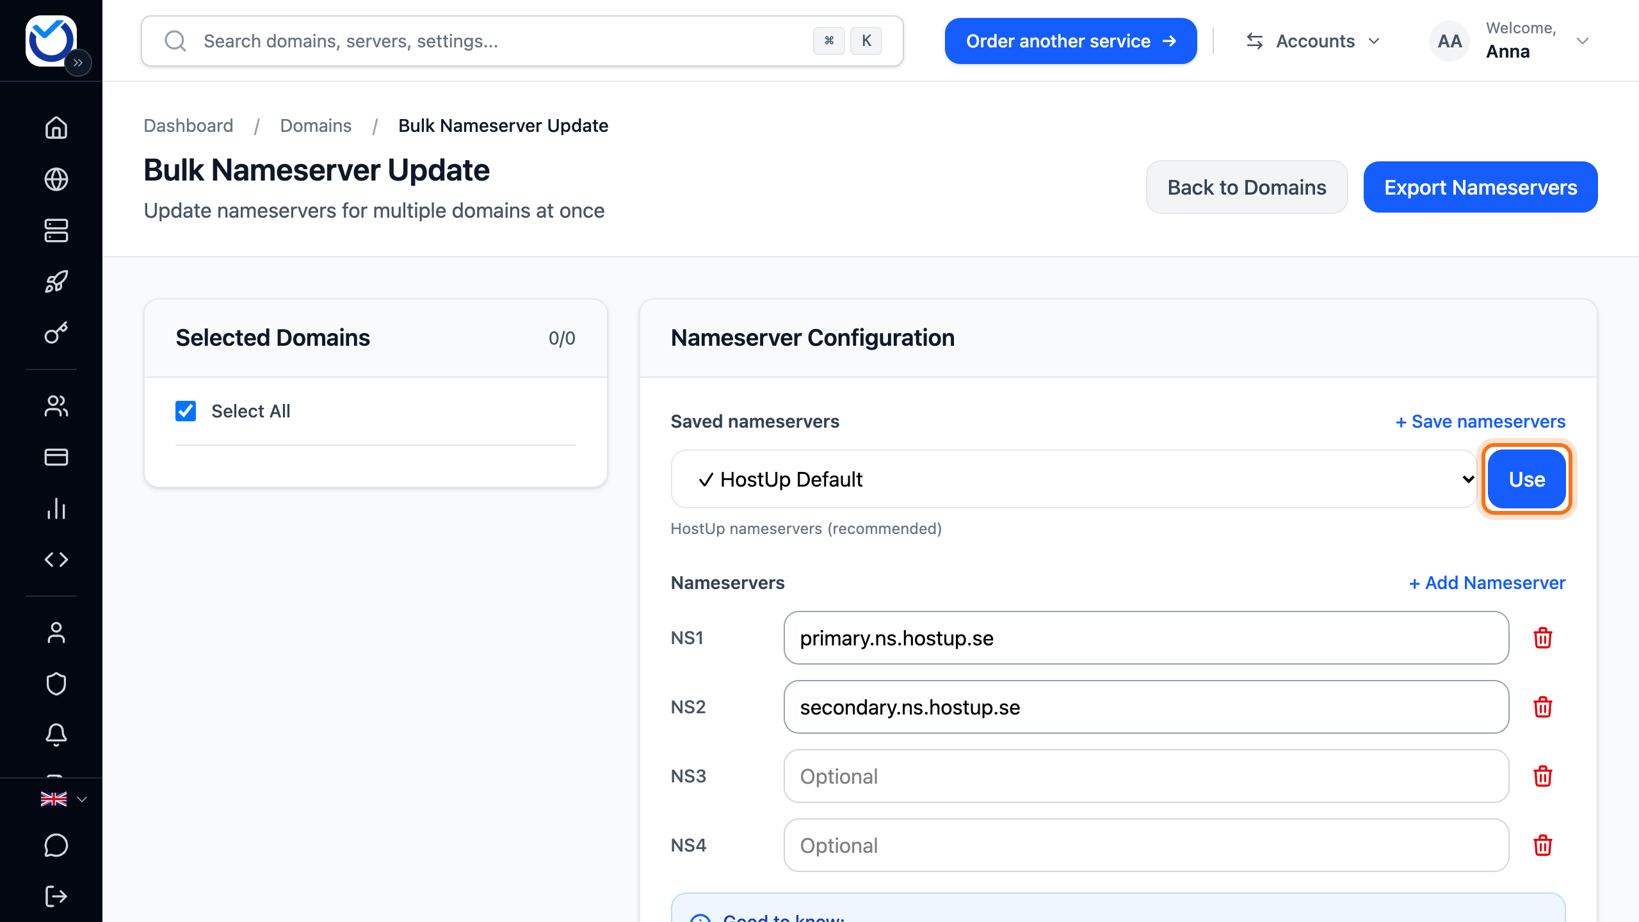Open the single person profile icon
1639x922 pixels.
56,633
